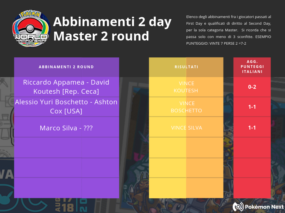
Task: Choose the "Marco Silva - ???" pairing row
Action: click(66, 128)
